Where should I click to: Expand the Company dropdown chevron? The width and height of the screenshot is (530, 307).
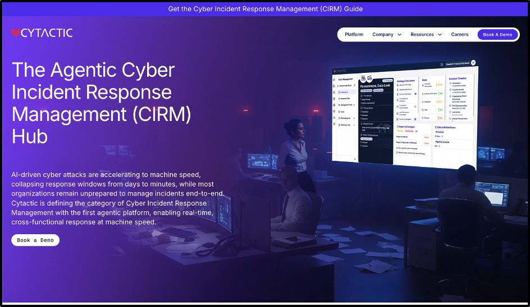(x=399, y=35)
